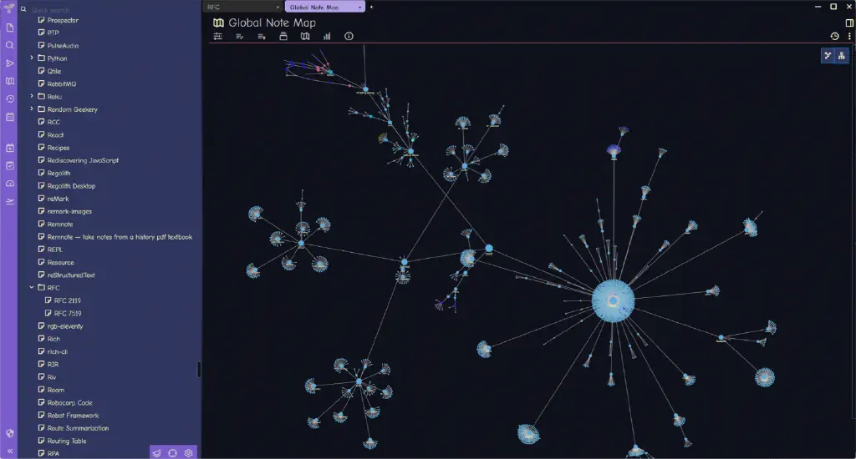Open similar notes bar chart icon
Image resolution: width=856 pixels, height=459 pixels.
tap(327, 37)
